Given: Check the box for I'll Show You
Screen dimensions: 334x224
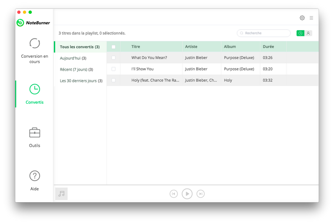Looking at the screenshot, I should tap(114, 69).
